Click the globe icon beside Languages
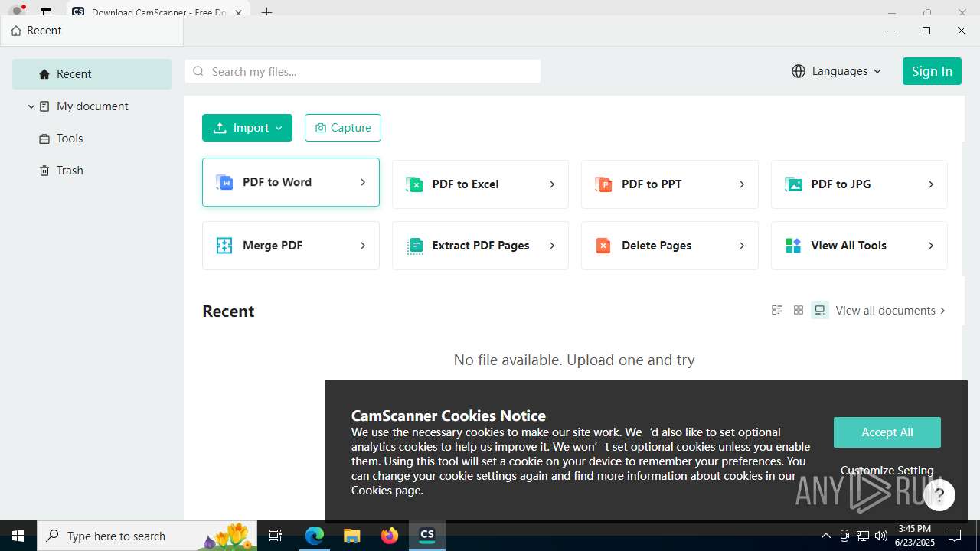 [799, 71]
